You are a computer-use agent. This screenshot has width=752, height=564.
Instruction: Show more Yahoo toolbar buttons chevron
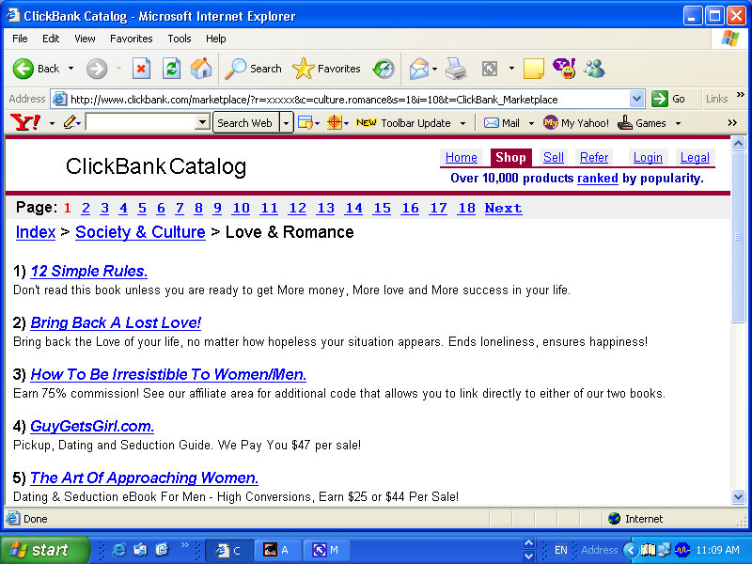(x=732, y=123)
